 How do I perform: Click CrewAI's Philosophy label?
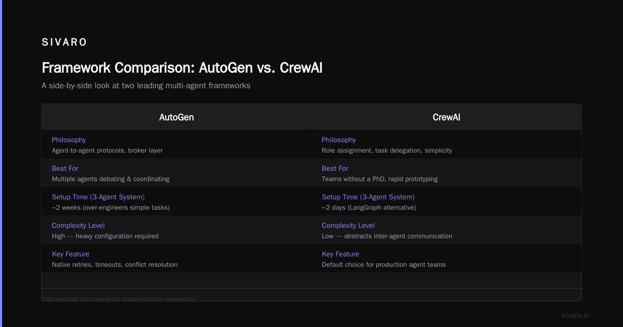(x=339, y=140)
